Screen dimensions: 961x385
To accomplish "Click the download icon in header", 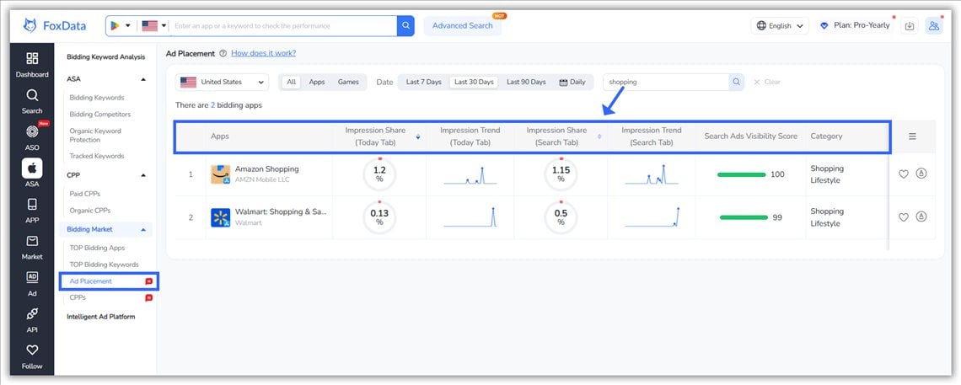I will pyautogui.click(x=910, y=26).
